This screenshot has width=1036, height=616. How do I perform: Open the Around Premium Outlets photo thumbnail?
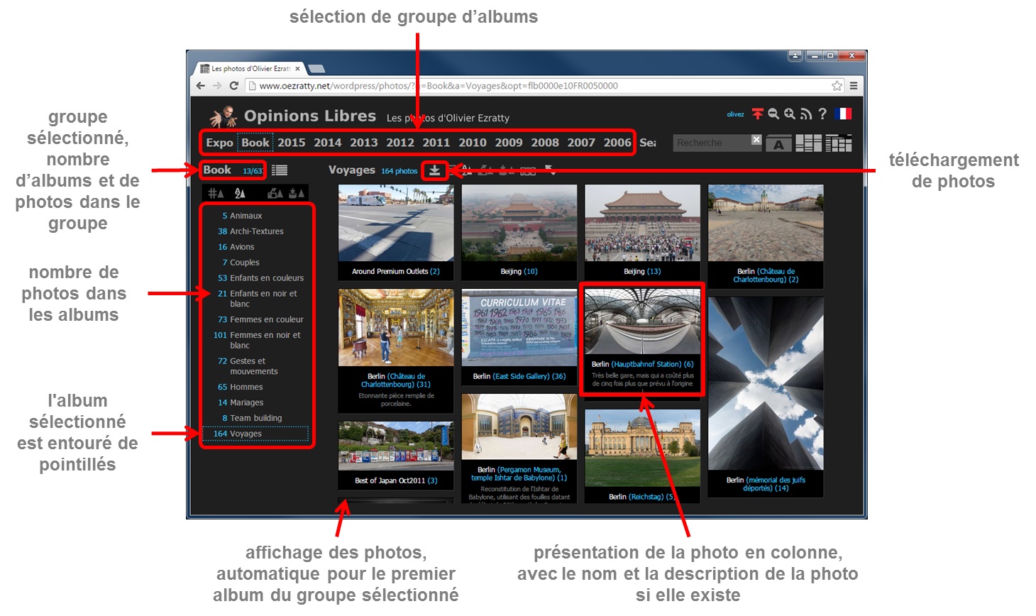click(x=396, y=224)
